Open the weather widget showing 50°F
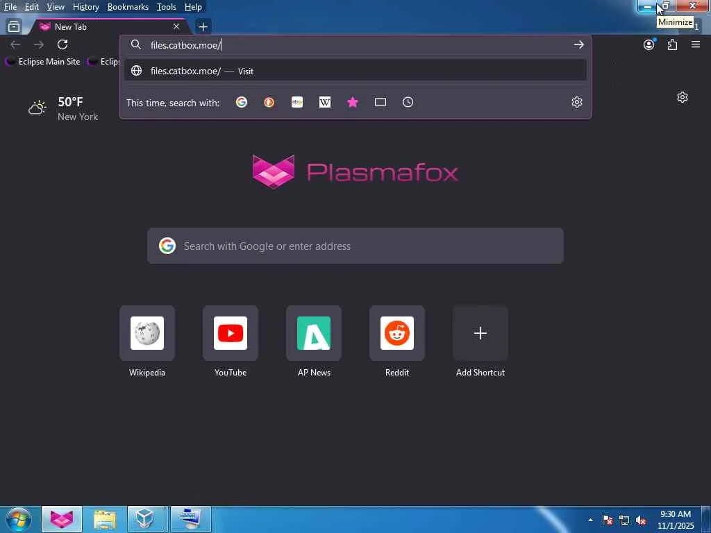 (x=63, y=109)
